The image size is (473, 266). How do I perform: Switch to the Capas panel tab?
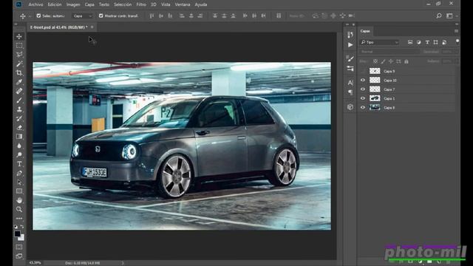click(365, 31)
